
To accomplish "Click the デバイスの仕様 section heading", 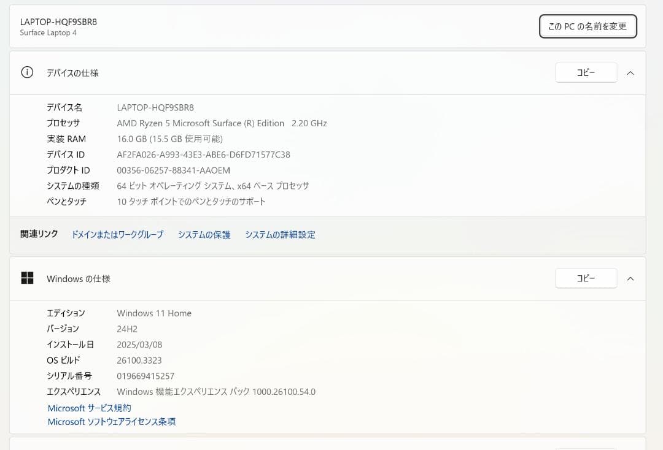I will pyautogui.click(x=72, y=73).
